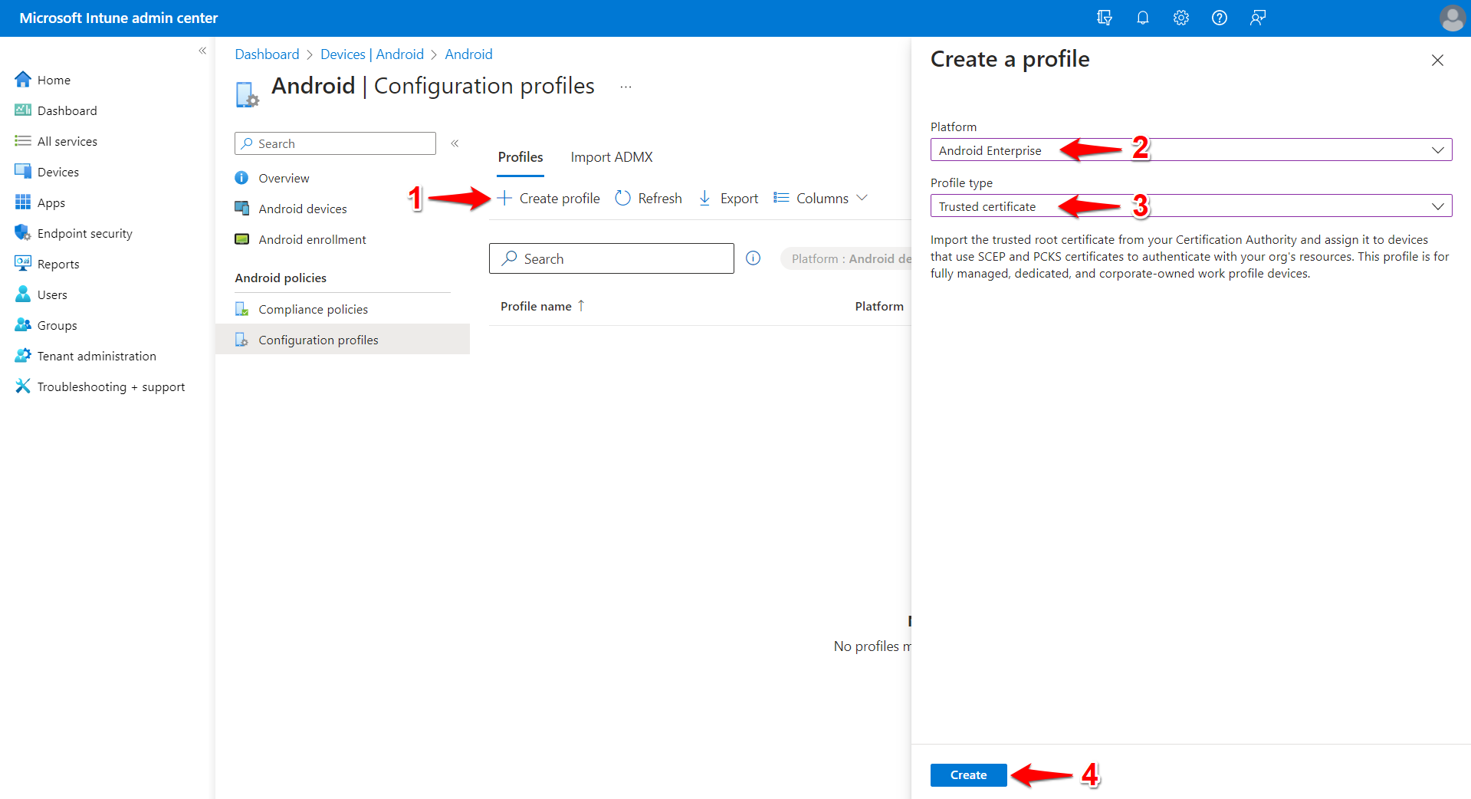The image size is (1471, 799).
Task: Focus the Android menu Search box
Action: pos(335,143)
